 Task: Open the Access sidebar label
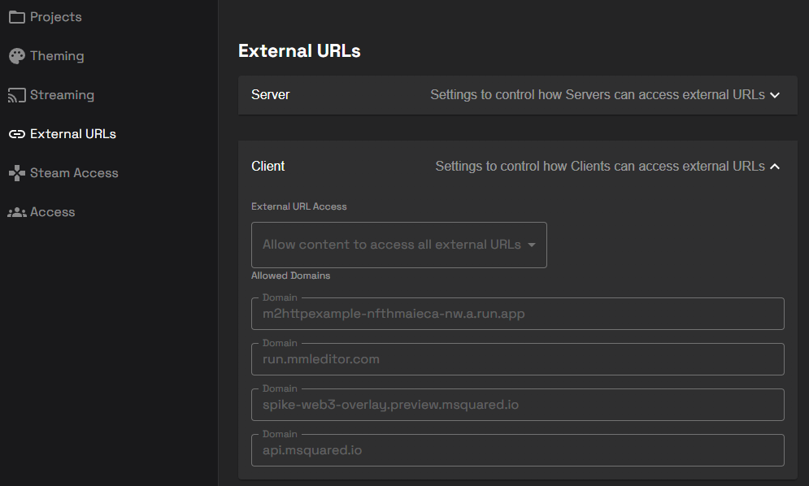coord(52,212)
